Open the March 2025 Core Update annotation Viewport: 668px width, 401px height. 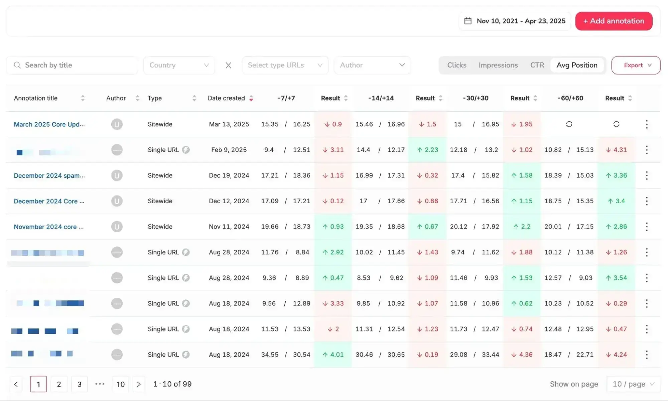point(49,124)
